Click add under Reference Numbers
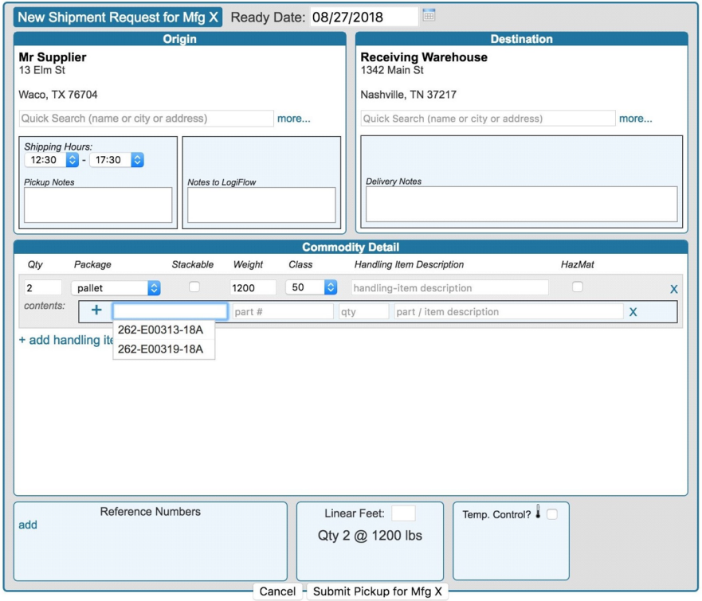Image resolution: width=702 pixels, height=601 pixels. [28, 525]
